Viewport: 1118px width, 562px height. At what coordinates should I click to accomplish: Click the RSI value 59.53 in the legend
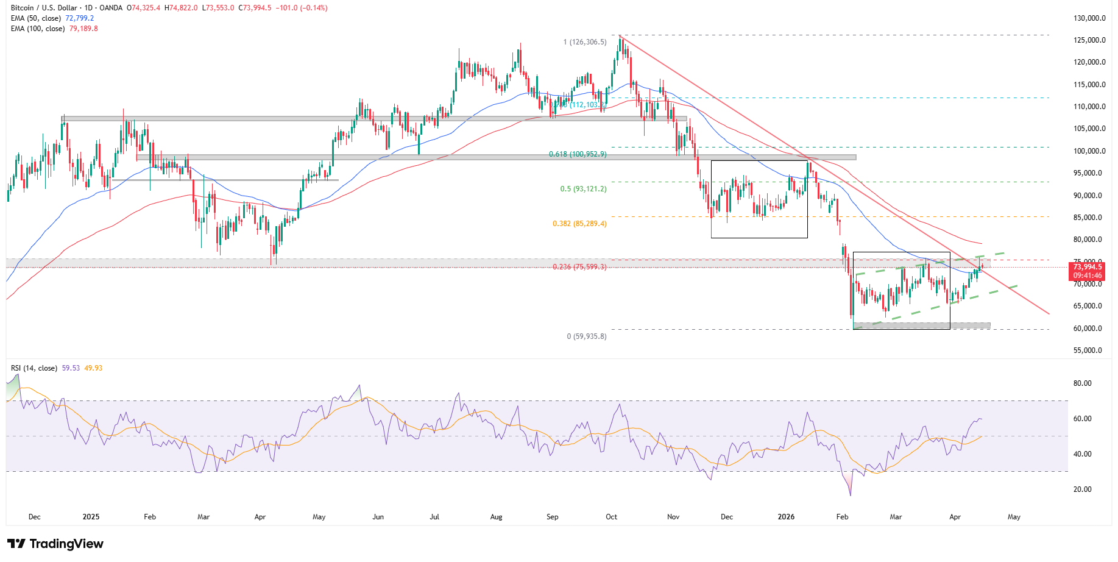71,368
